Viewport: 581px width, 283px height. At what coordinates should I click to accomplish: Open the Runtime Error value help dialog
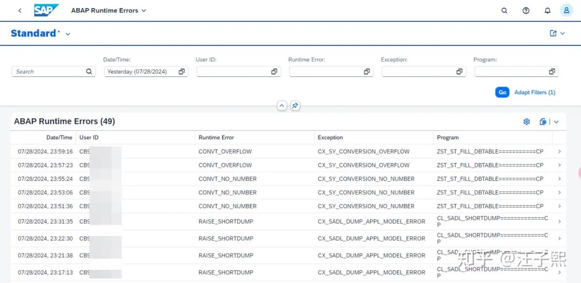pyautogui.click(x=367, y=71)
